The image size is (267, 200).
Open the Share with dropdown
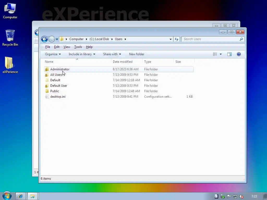[x=112, y=54]
